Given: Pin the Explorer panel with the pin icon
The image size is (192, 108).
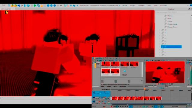Looking at the screenshot, I should [x=189, y=9].
